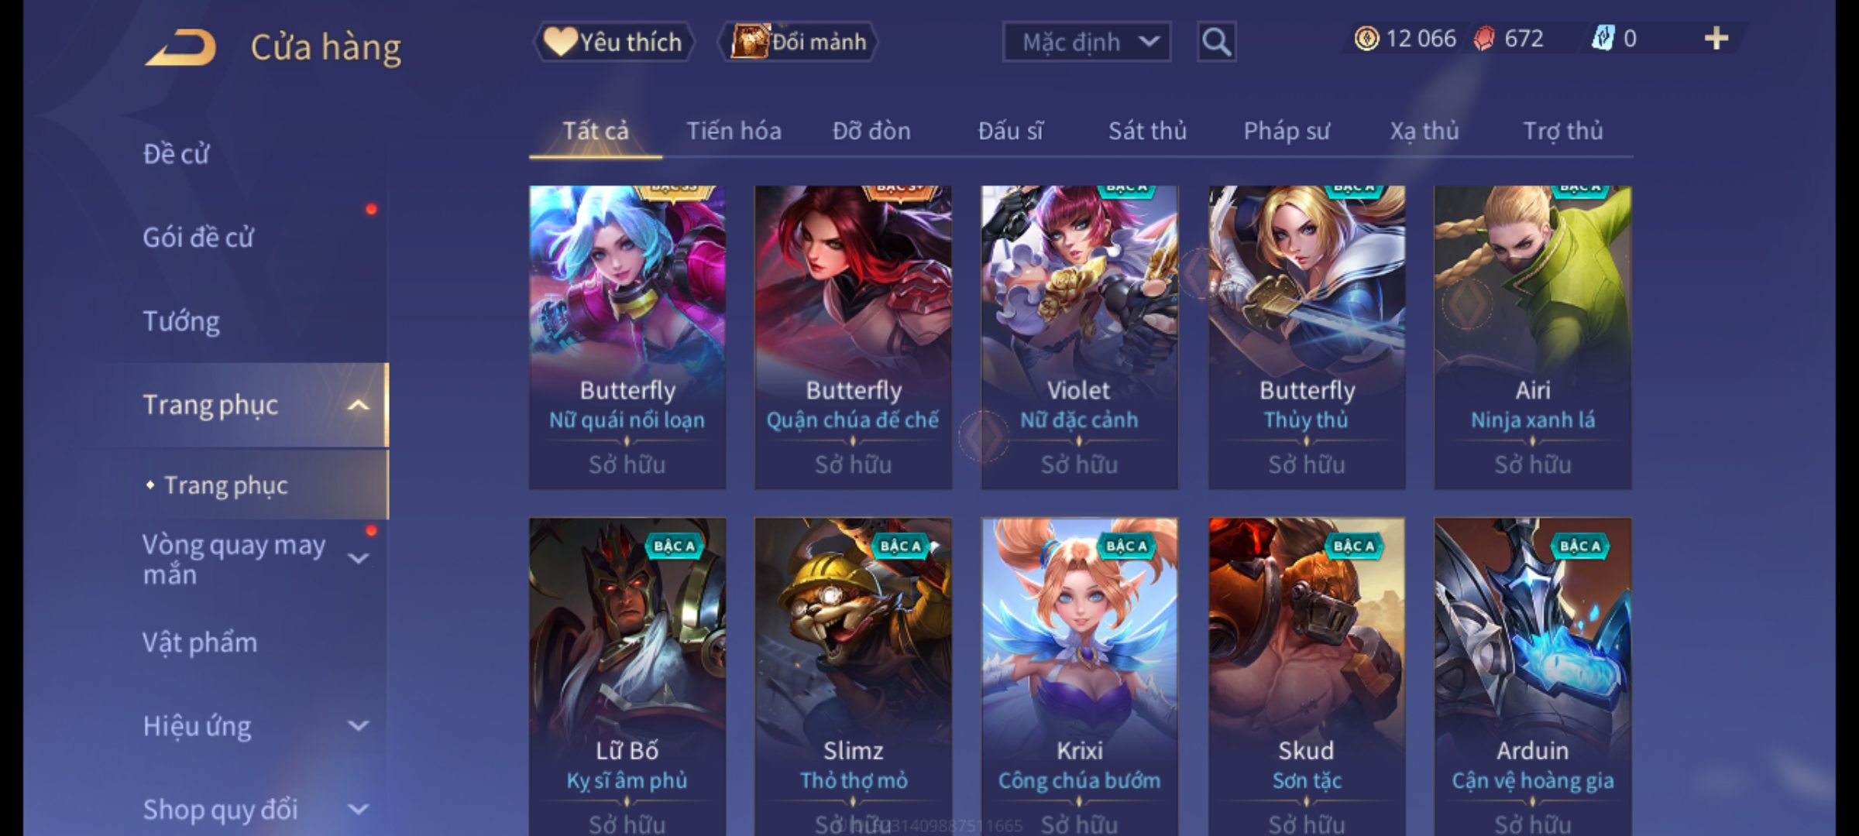Select Violet Nữ đặc cảnh skin card
The height and width of the screenshot is (836, 1859).
[1080, 337]
